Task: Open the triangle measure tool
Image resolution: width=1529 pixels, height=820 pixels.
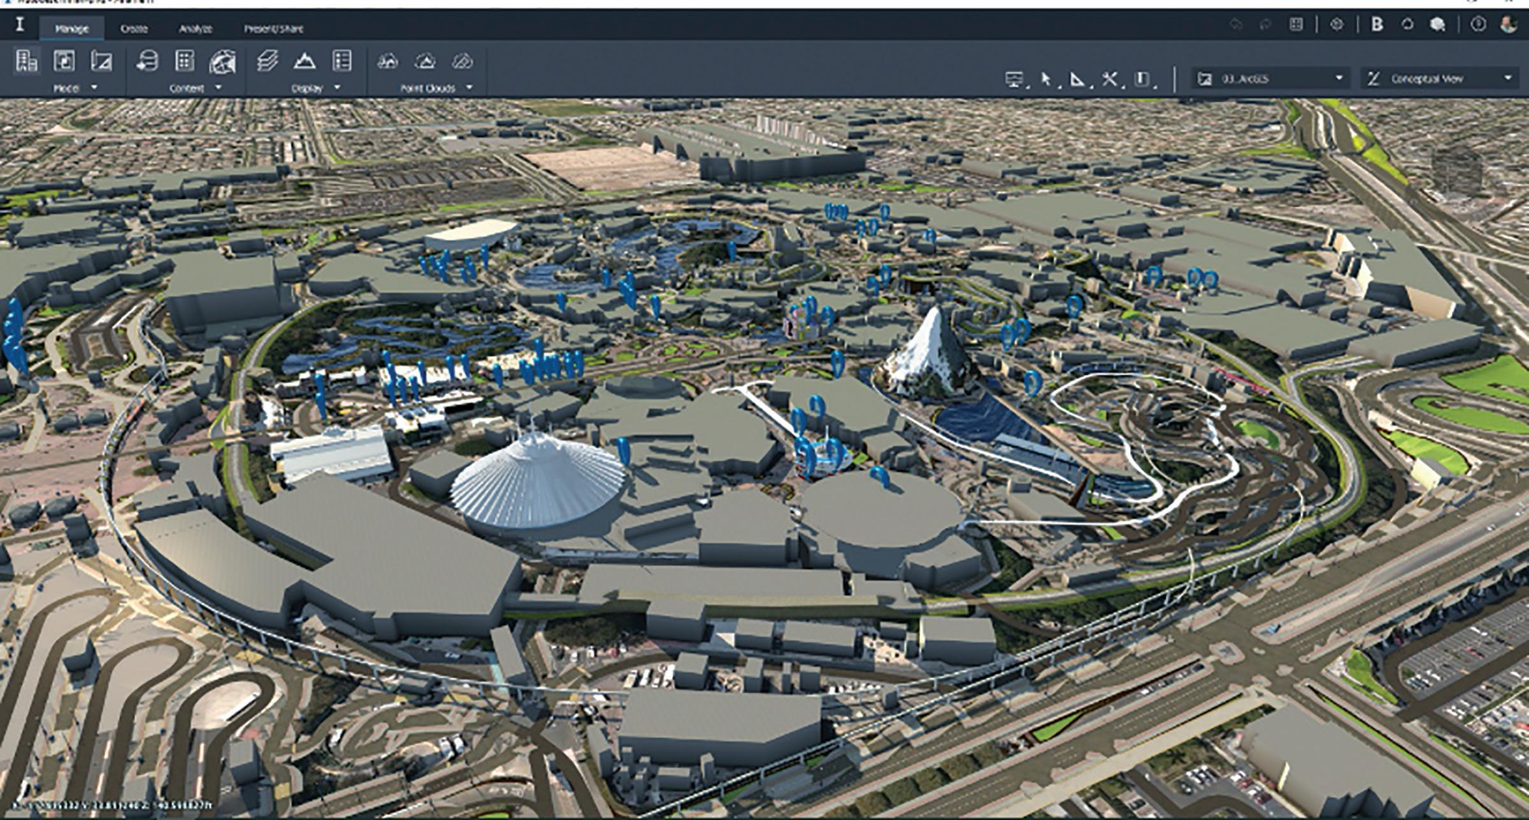Action: pyautogui.click(x=1077, y=79)
